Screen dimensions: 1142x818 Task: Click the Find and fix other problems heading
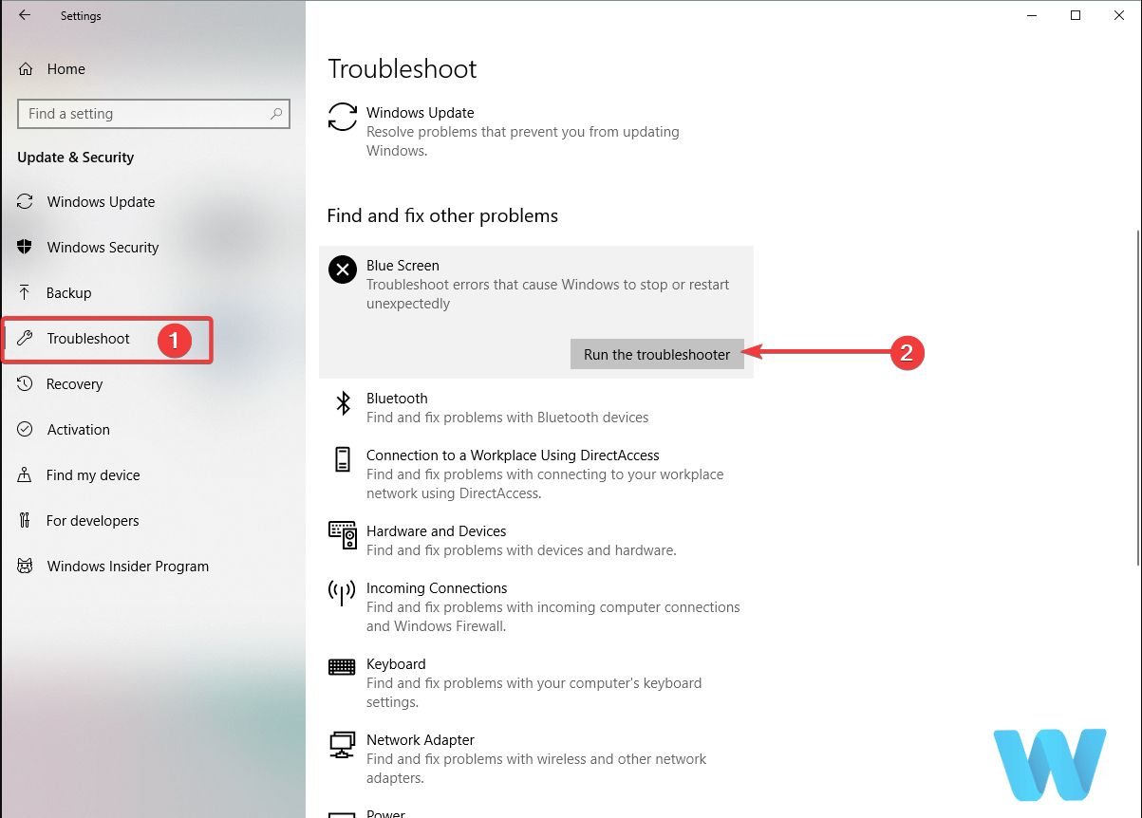(x=442, y=216)
